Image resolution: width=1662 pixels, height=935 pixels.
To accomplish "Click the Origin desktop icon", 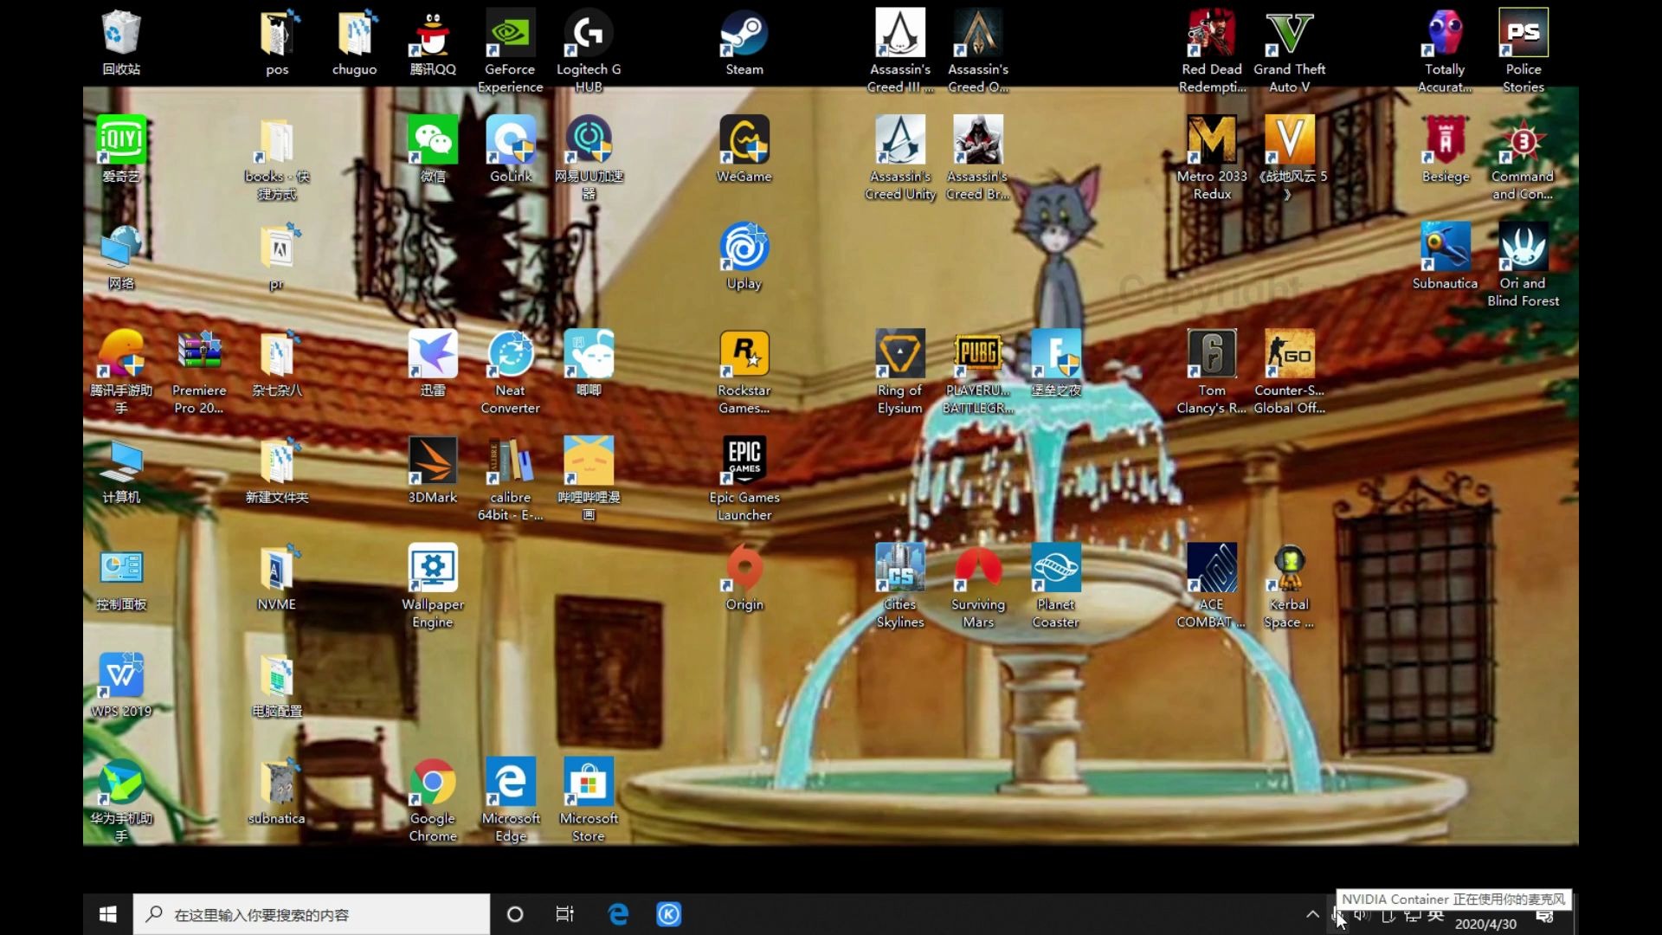I will [x=744, y=577].
